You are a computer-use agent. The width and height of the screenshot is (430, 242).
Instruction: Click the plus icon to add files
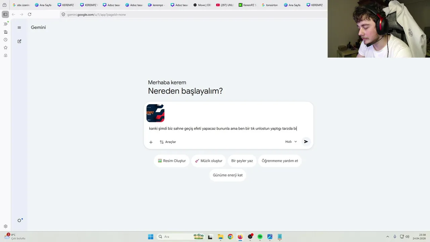click(151, 142)
